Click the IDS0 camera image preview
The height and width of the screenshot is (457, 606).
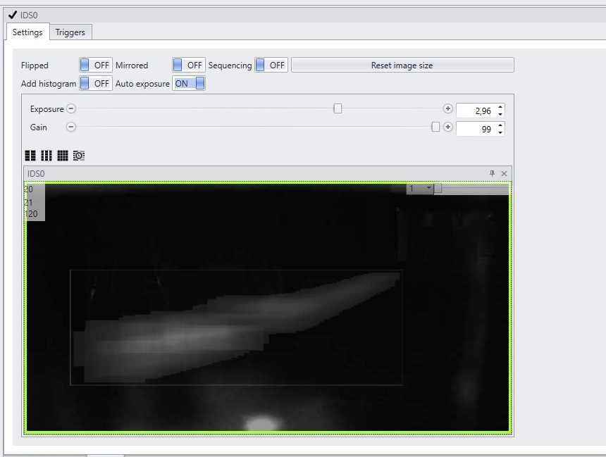[268, 307]
